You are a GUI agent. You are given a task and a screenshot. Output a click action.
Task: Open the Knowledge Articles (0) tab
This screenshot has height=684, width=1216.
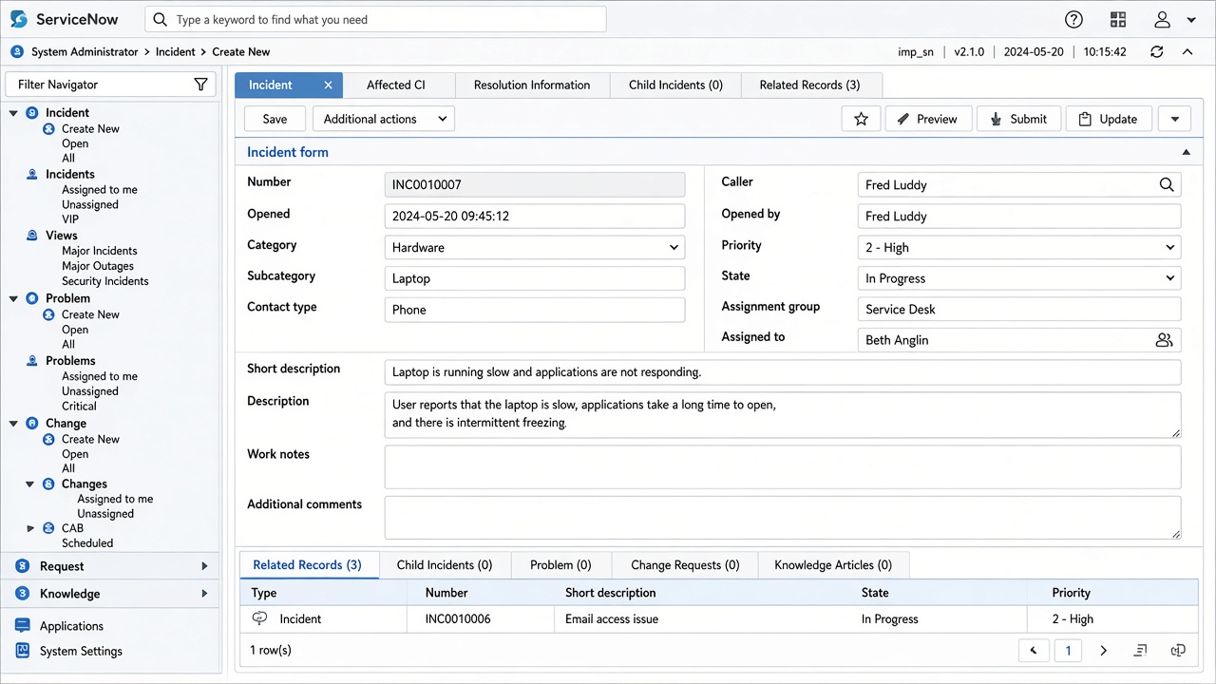[833, 564]
